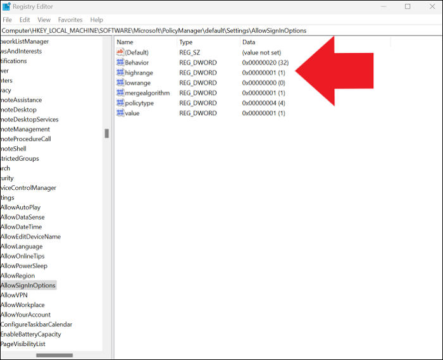The width and height of the screenshot is (443, 360).
Task: Select the AllowAutoPlay tree key
Action: 20,208
